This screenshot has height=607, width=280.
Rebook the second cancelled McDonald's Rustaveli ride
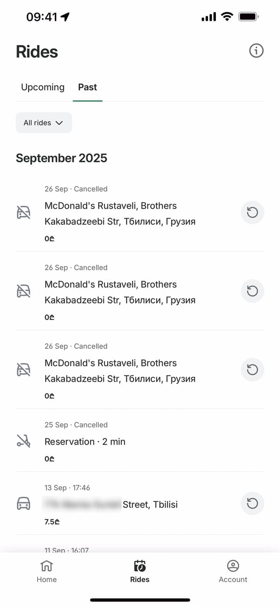click(x=252, y=291)
